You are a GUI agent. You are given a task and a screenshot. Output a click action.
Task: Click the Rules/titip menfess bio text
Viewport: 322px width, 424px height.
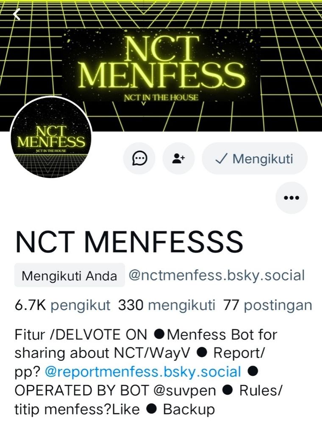tap(148, 400)
